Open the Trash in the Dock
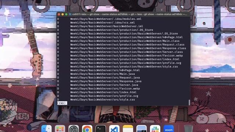235x132 pixels. [188, 129]
